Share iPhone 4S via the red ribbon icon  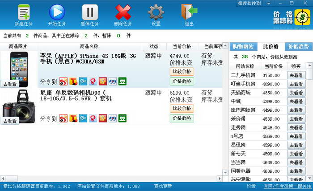(93, 81)
